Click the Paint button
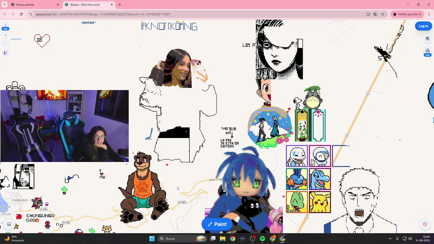The width and height of the screenshot is (434, 244). (x=217, y=224)
